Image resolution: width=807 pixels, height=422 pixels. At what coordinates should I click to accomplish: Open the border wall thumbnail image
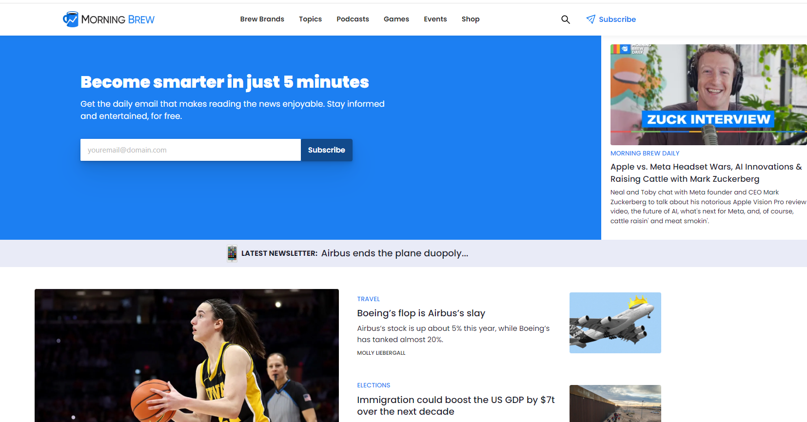[615, 403]
